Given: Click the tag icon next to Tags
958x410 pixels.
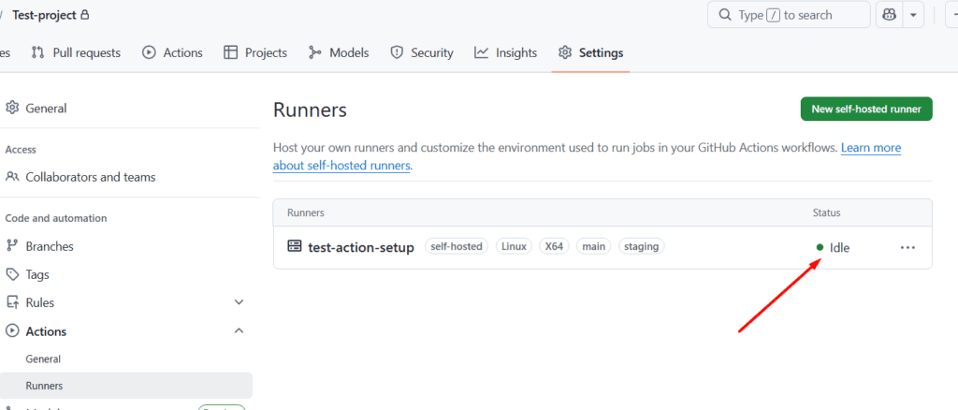Looking at the screenshot, I should (x=11, y=274).
